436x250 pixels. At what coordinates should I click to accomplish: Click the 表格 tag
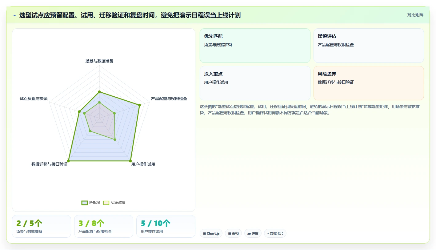(x=234, y=233)
